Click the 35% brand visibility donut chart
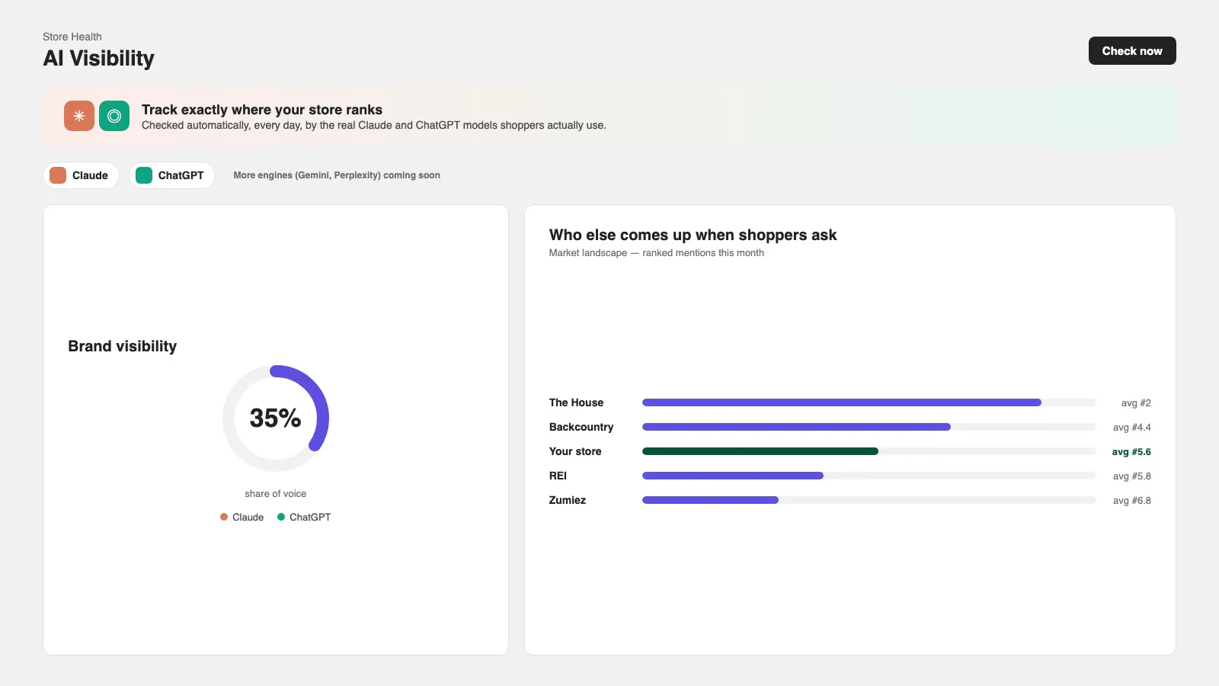Viewport: 1219px width, 686px height. click(276, 418)
